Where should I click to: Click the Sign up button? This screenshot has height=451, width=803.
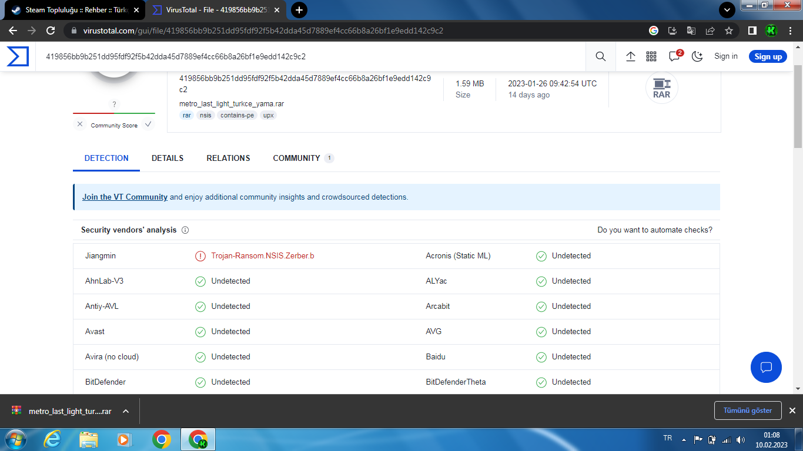pos(768,56)
